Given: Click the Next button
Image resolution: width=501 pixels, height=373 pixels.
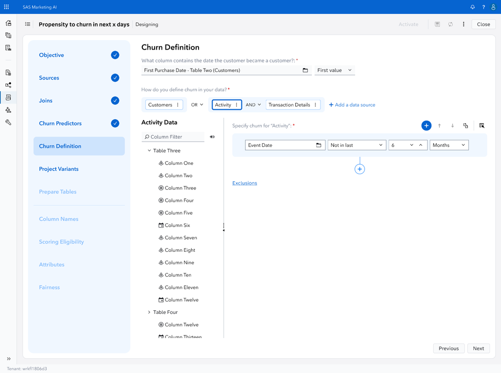Looking at the screenshot, I should [x=478, y=348].
